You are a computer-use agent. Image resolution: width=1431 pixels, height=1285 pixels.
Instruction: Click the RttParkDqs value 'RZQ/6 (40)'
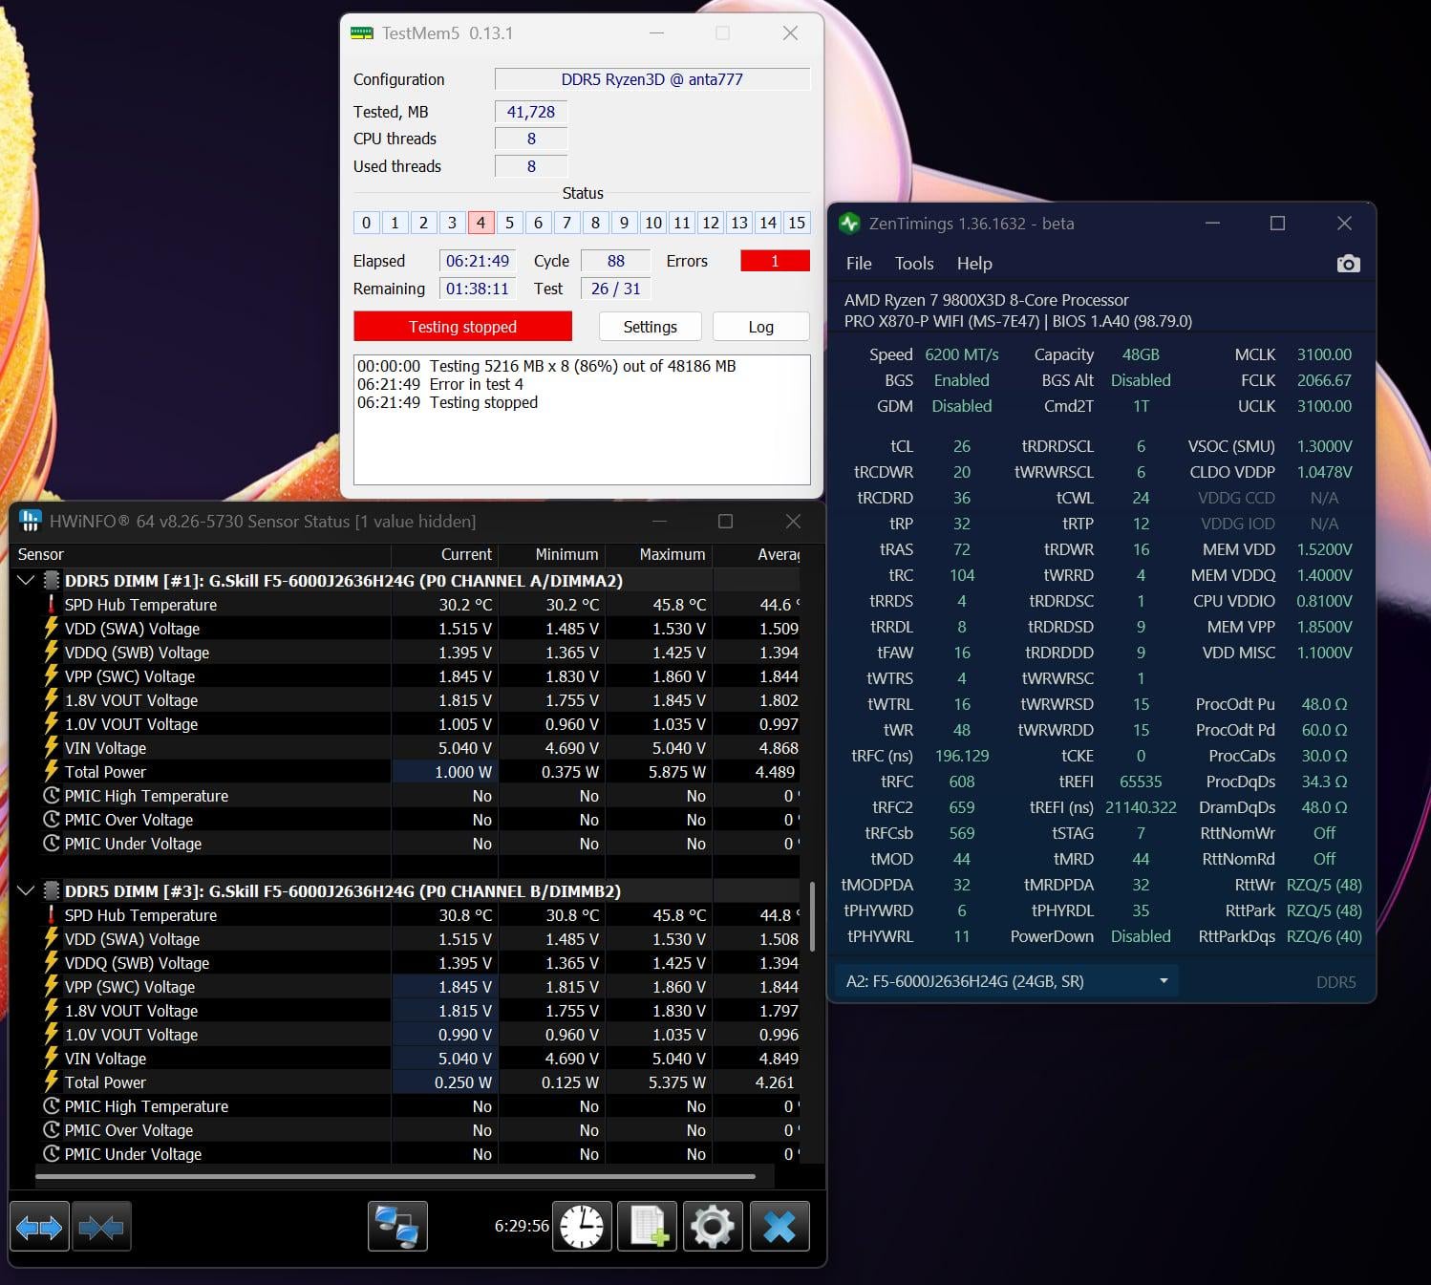coord(1324,936)
